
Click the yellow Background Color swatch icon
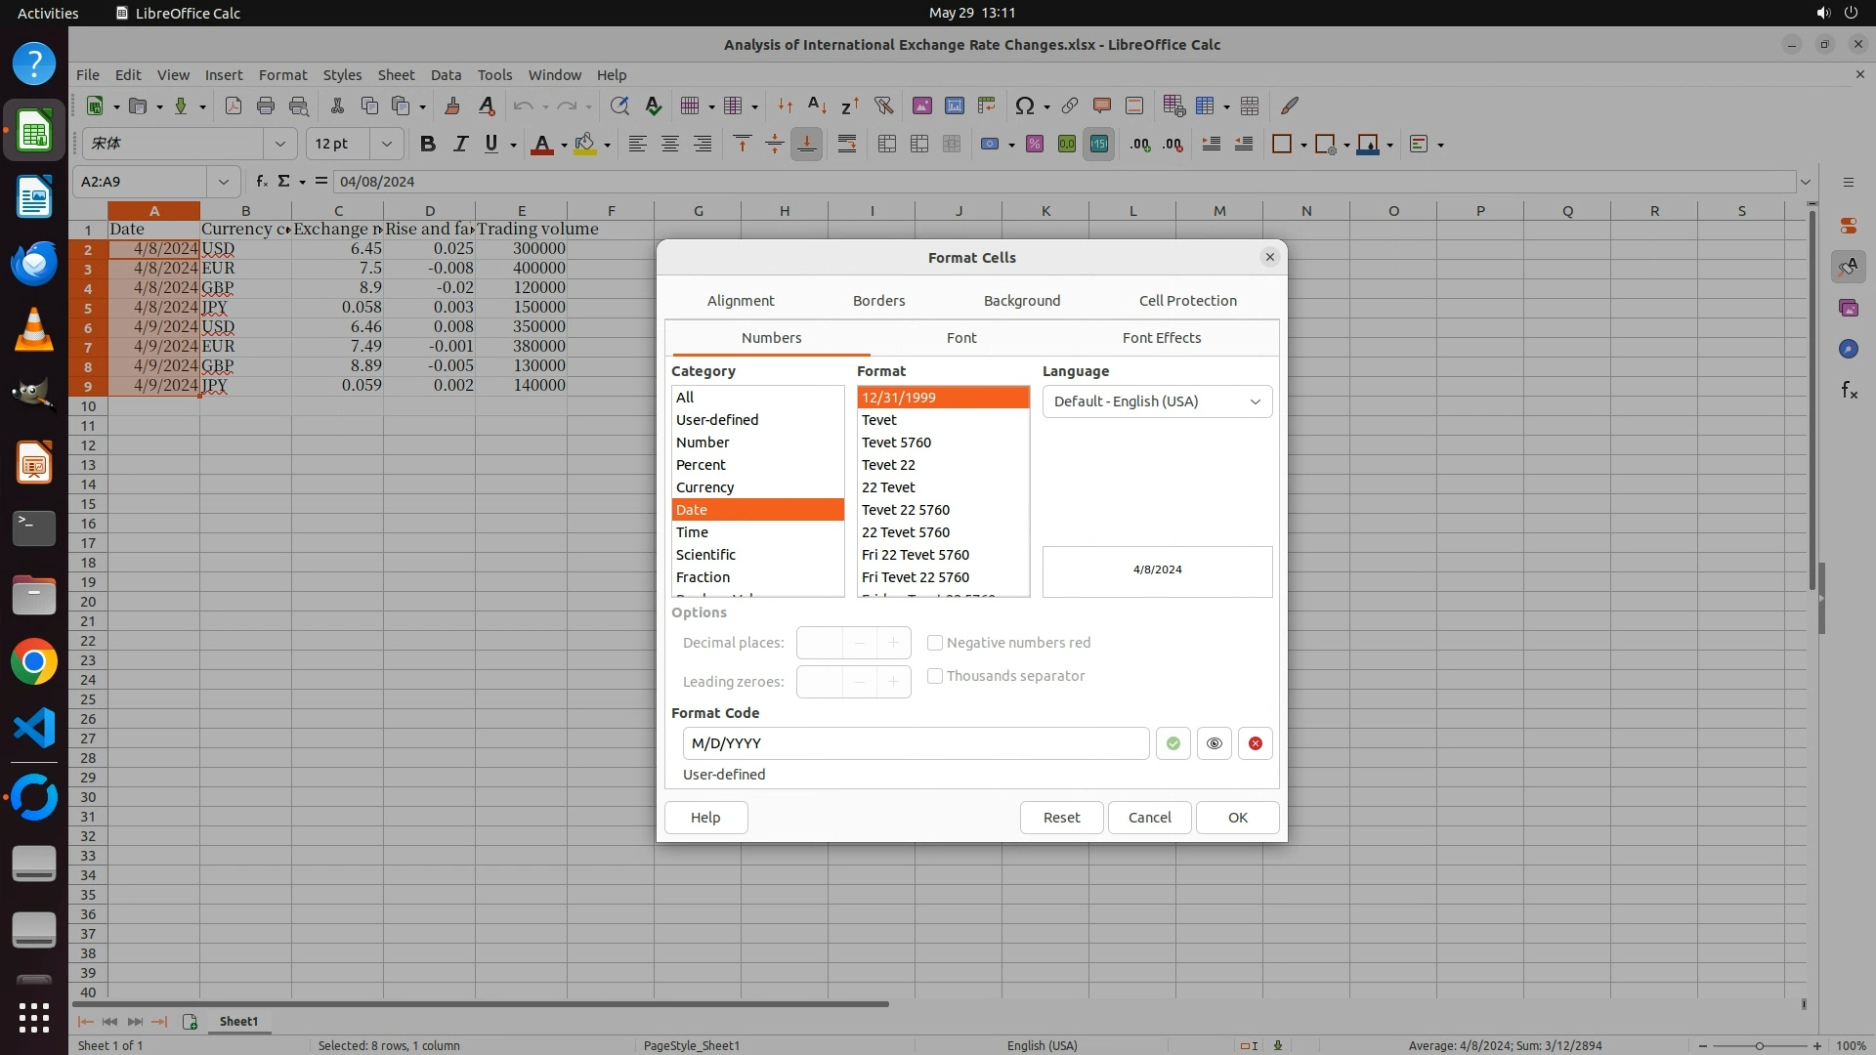coord(584,145)
